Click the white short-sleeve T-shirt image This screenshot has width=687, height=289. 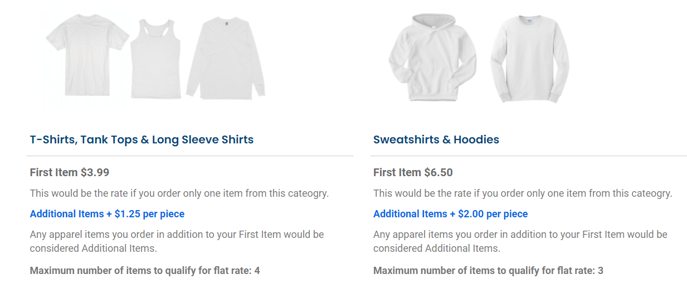(86, 54)
